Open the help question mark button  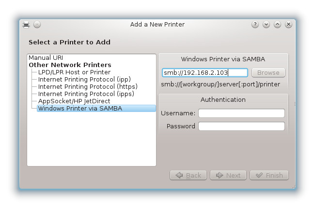pyautogui.click(x=255, y=25)
